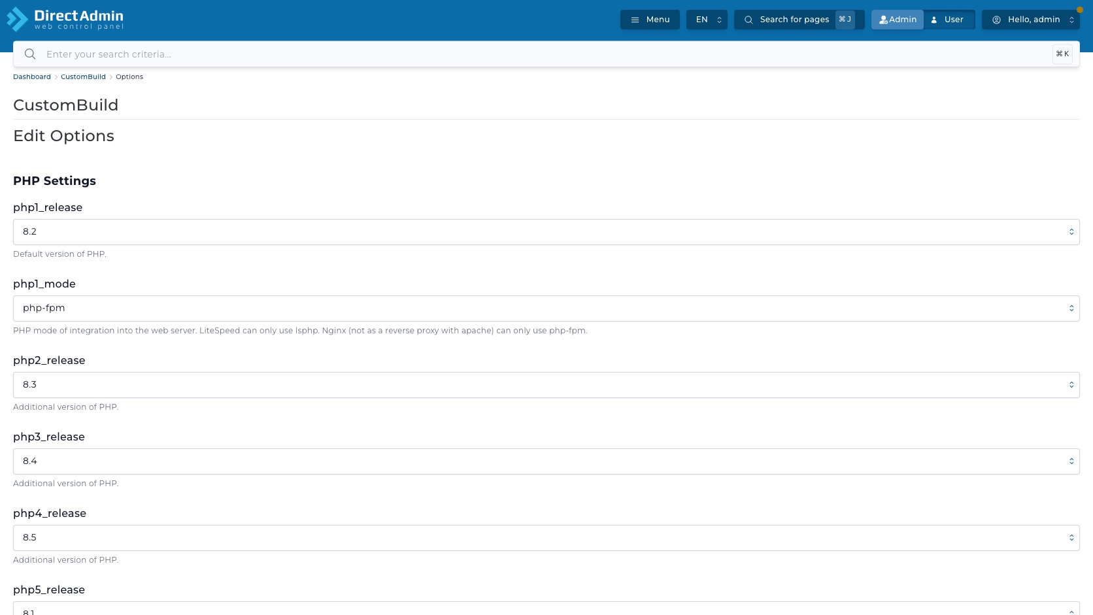Open the php2_release dropdown
1093x615 pixels.
[546, 385]
